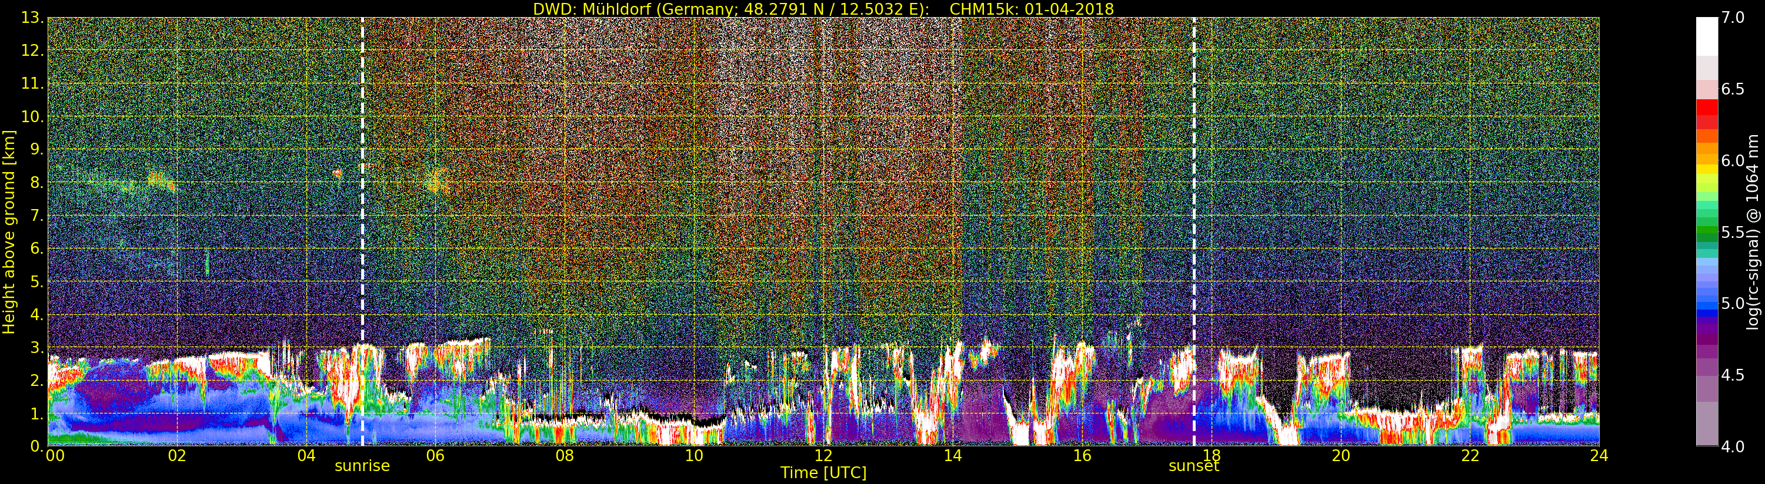This screenshot has width=1765, height=484.
Task: Click the chart title DWD: Mühldorf
Action: click(x=823, y=9)
